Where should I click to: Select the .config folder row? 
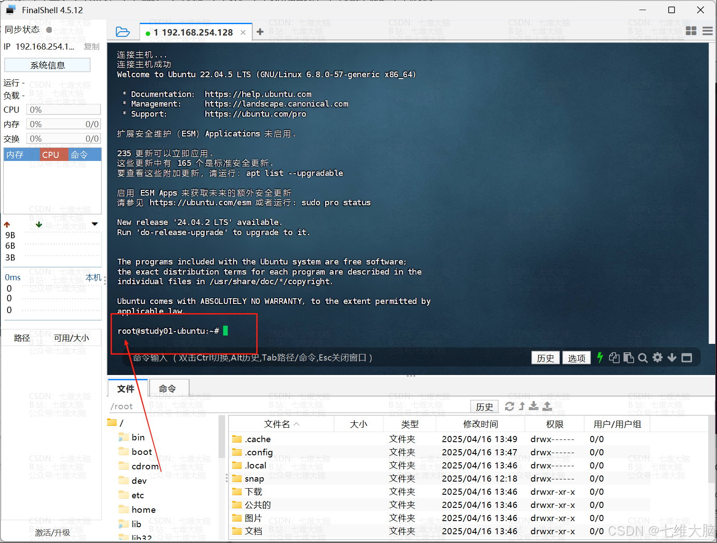[439, 452]
